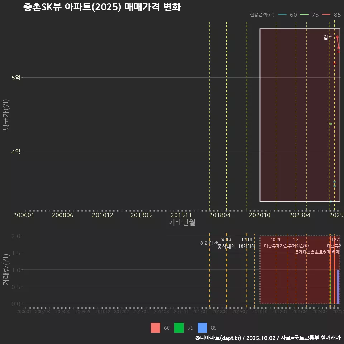The height and width of the screenshot is (344, 344).
Task: Click the 8·2 대책 policy marker label
Action: 209,243
